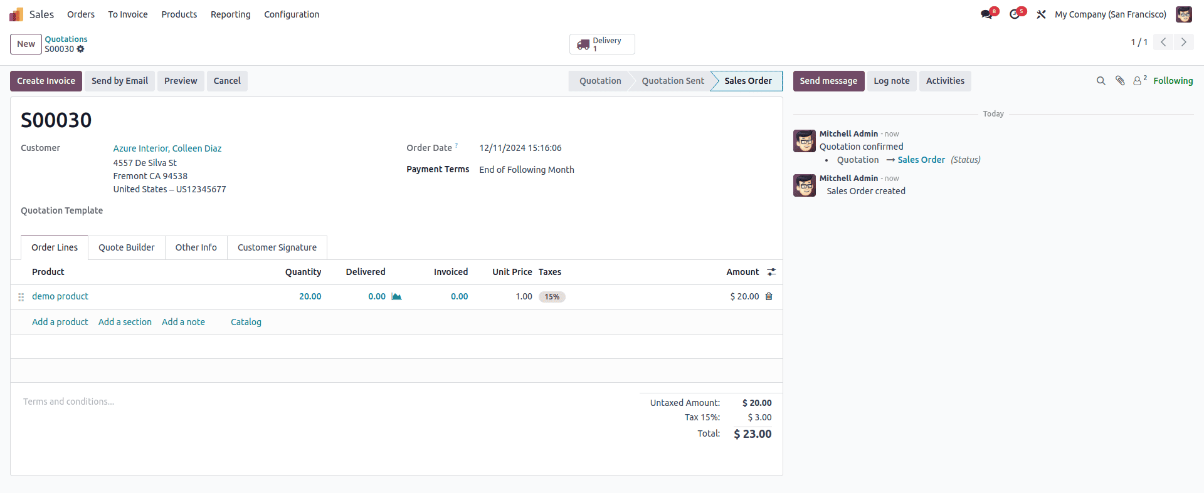Open the activities clock icon

1015,14
